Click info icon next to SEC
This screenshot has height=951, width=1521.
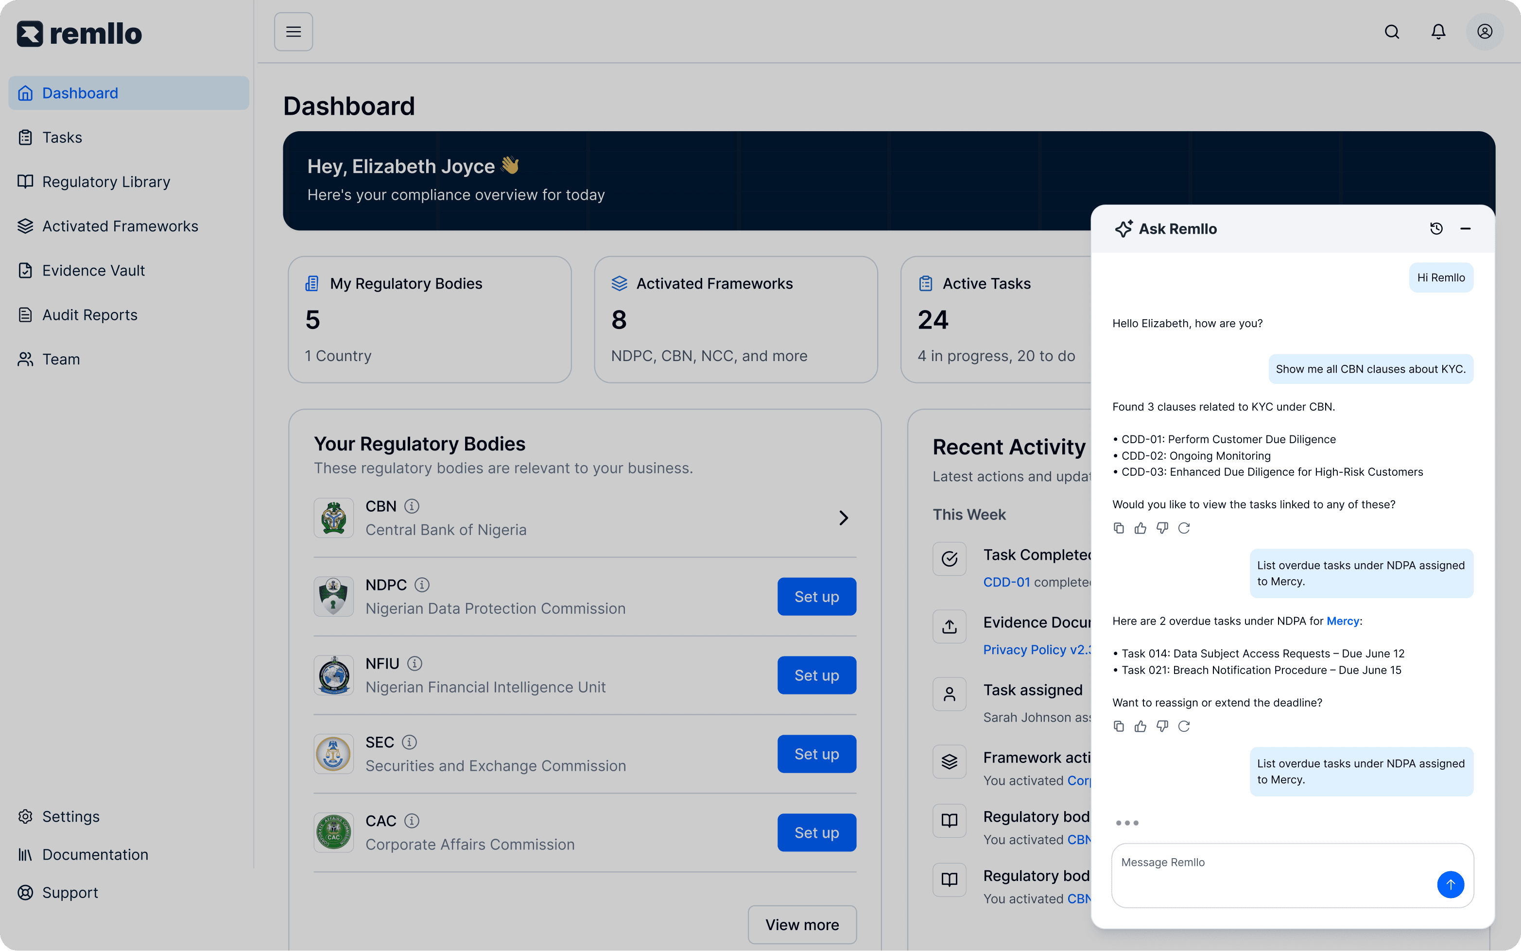[x=409, y=742]
